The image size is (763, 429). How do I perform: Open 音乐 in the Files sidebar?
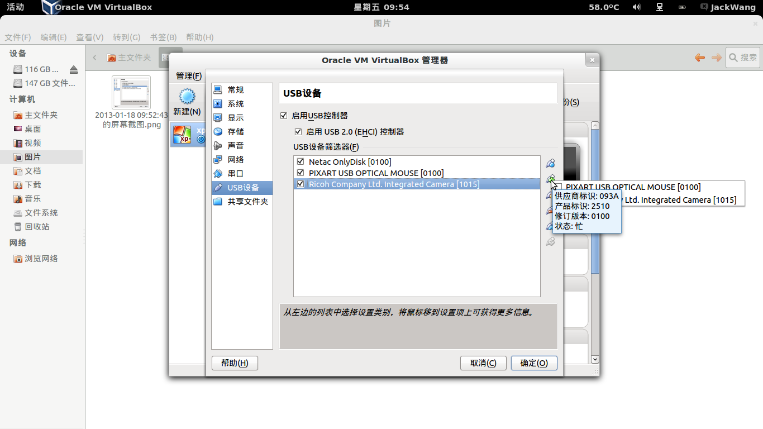[x=41, y=199]
